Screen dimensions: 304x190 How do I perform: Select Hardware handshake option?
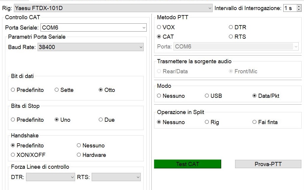(79, 155)
